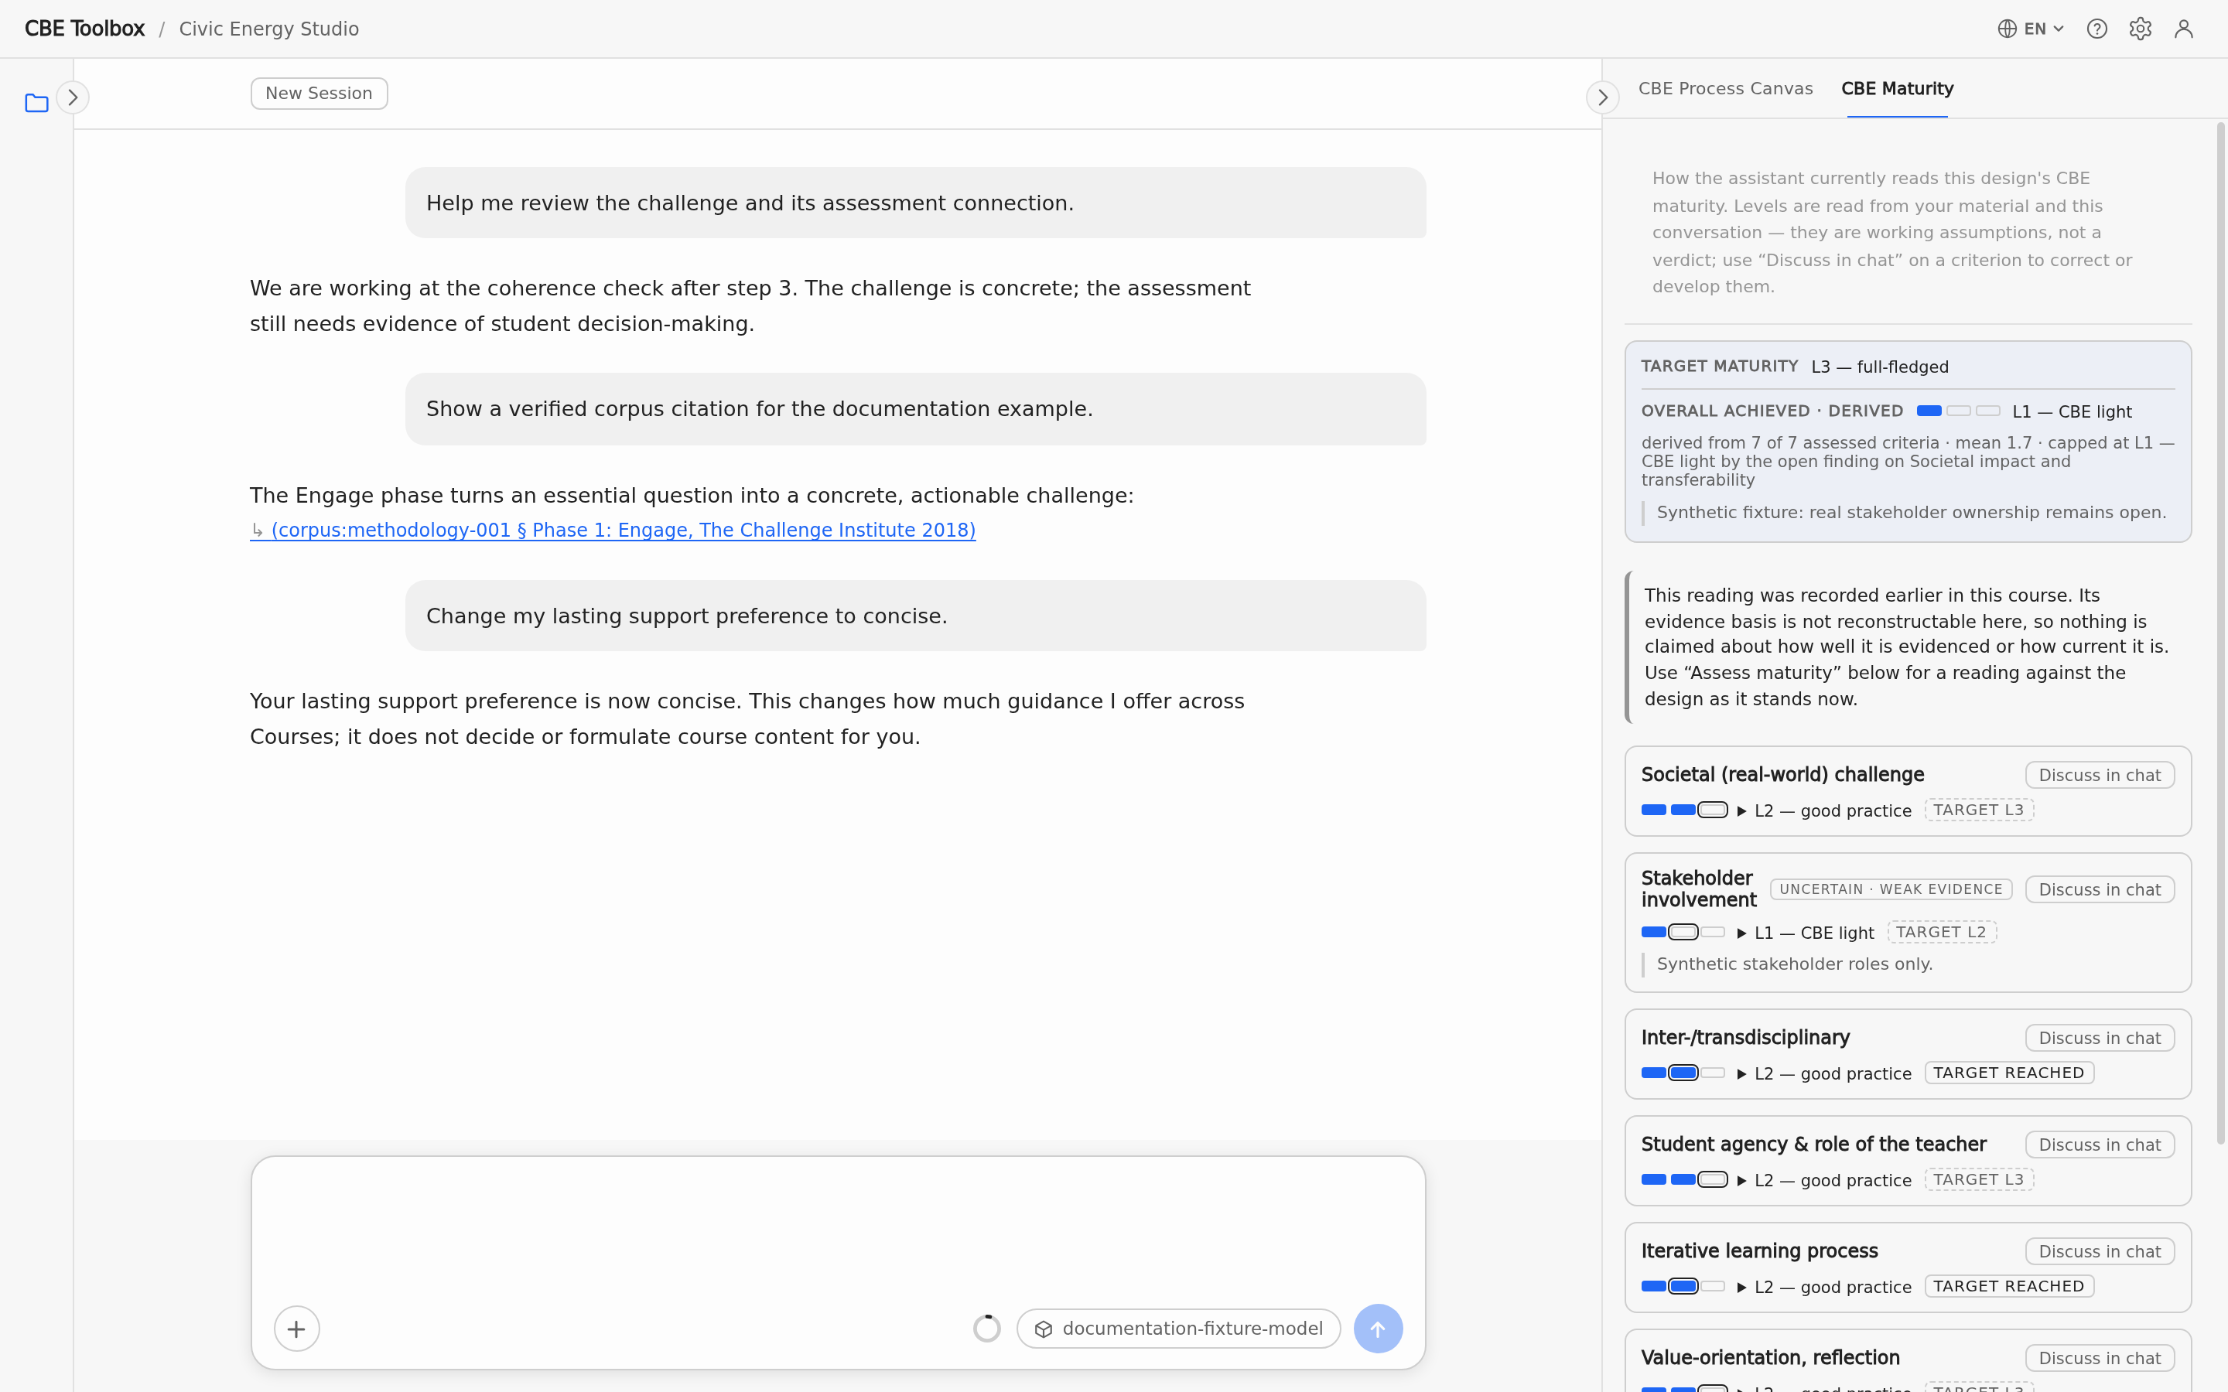Expand the left sidebar chevron
Image resolution: width=2228 pixels, height=1392 pixels.
[73, 97]
